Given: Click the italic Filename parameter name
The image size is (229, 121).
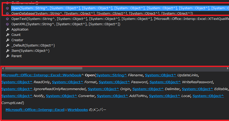Looking at the screenshot, I should point(135,75).
